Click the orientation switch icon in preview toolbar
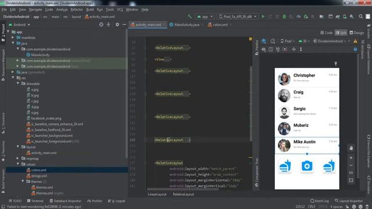 (x=273, y=41)
